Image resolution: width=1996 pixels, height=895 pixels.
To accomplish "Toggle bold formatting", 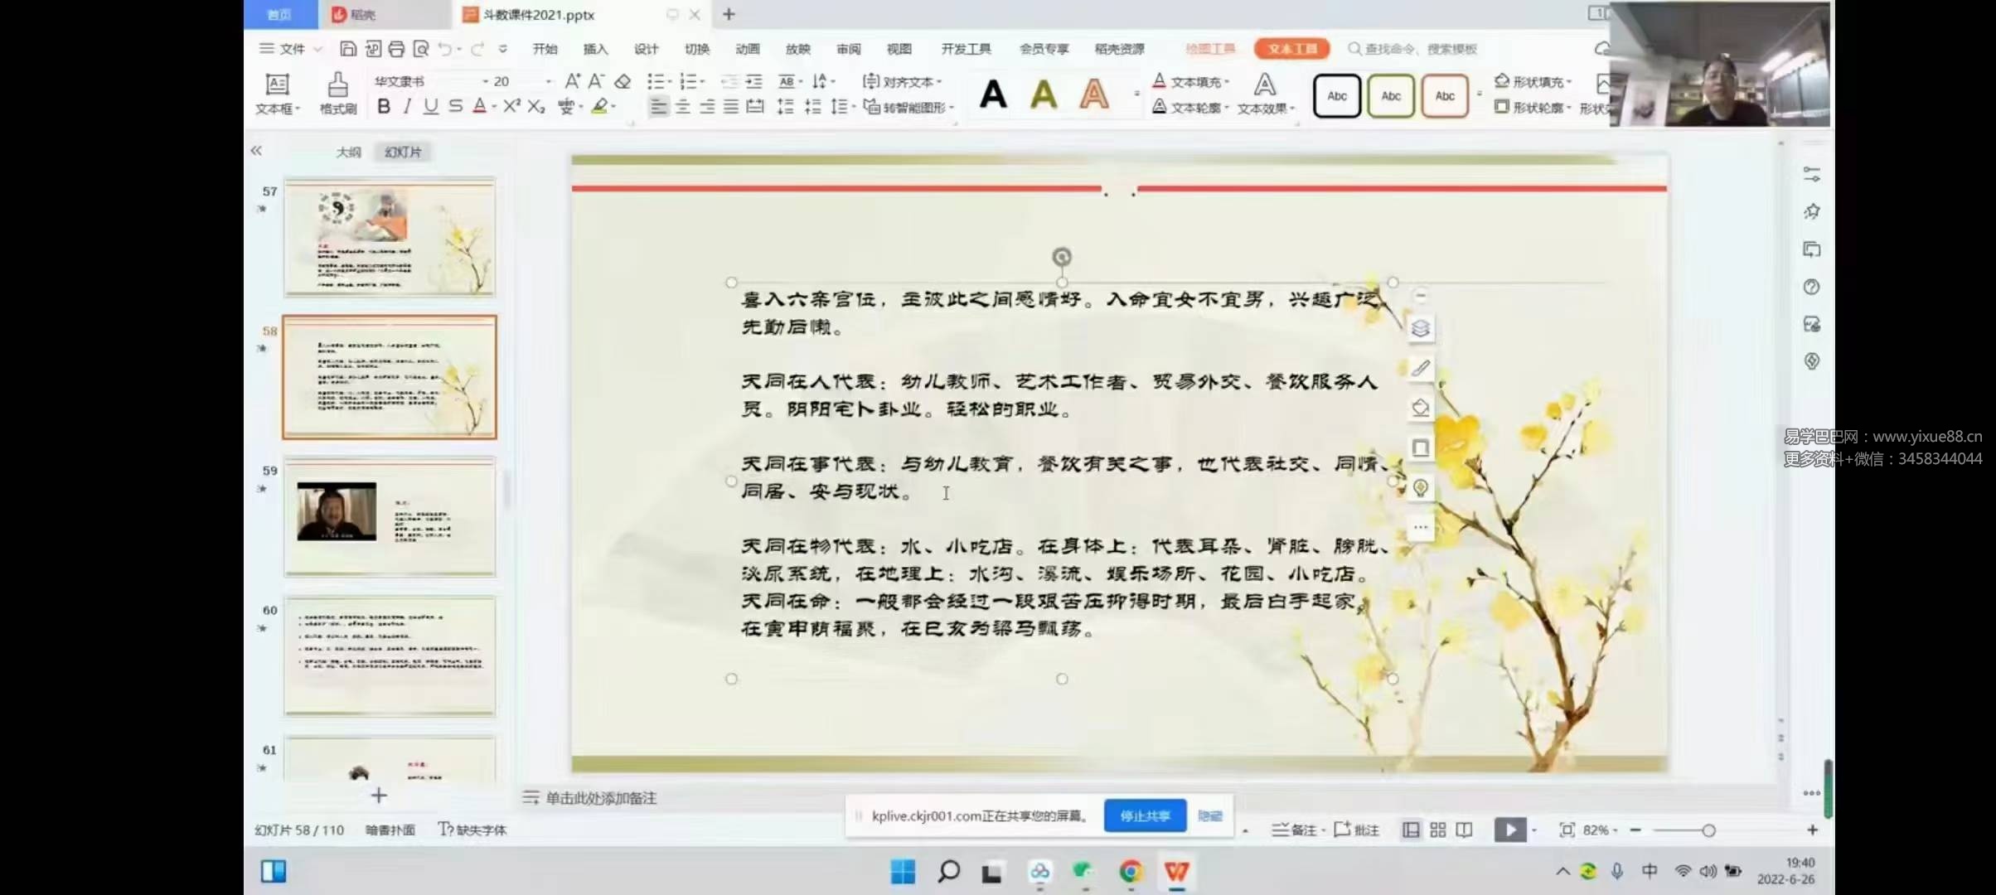I will click(383, 106).
